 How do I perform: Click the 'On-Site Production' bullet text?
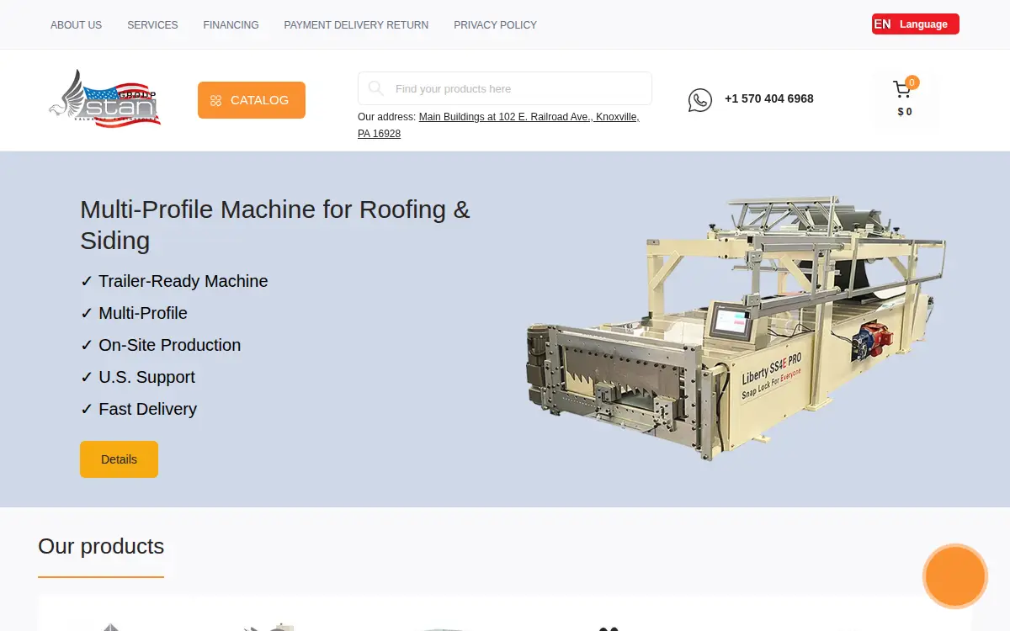click(x=170, y=345)
